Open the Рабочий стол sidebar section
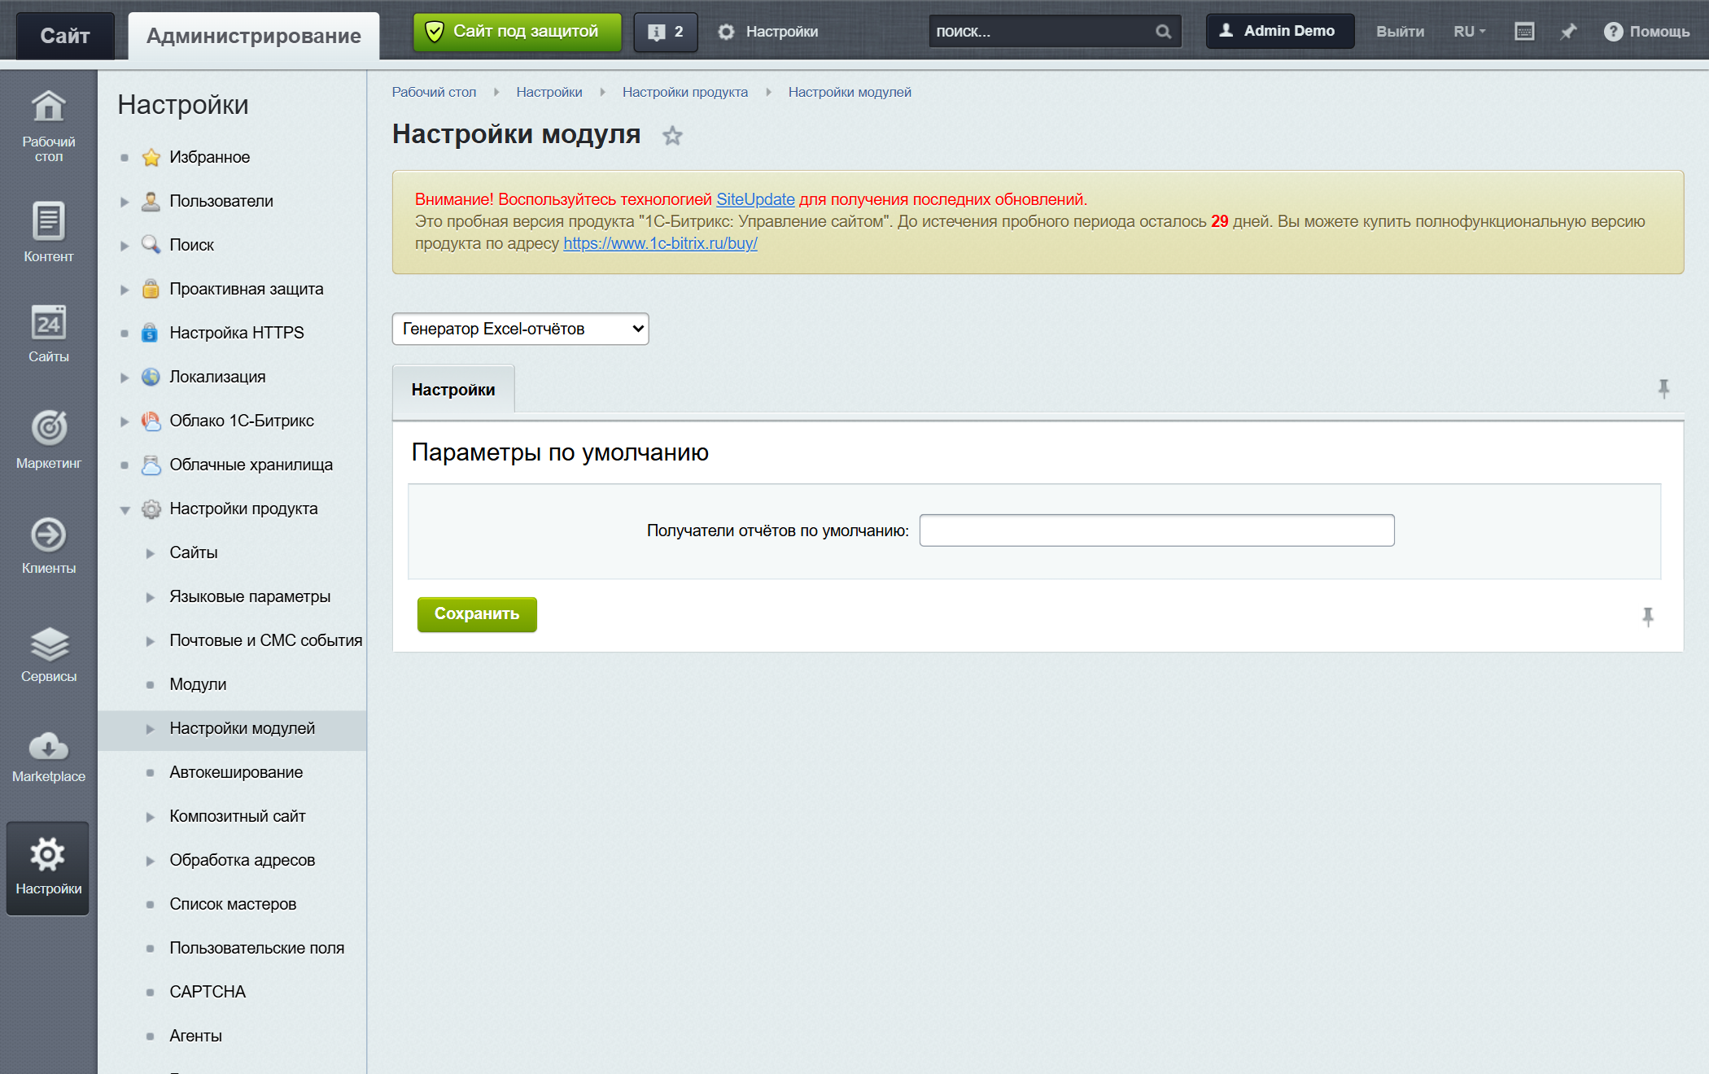 tap(48, 126)
